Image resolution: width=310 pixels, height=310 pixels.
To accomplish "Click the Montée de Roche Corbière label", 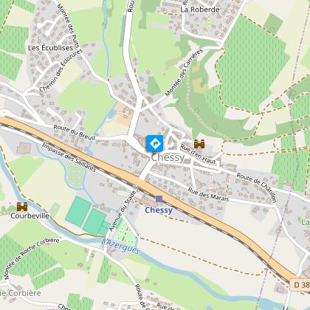I will [32, 258].
